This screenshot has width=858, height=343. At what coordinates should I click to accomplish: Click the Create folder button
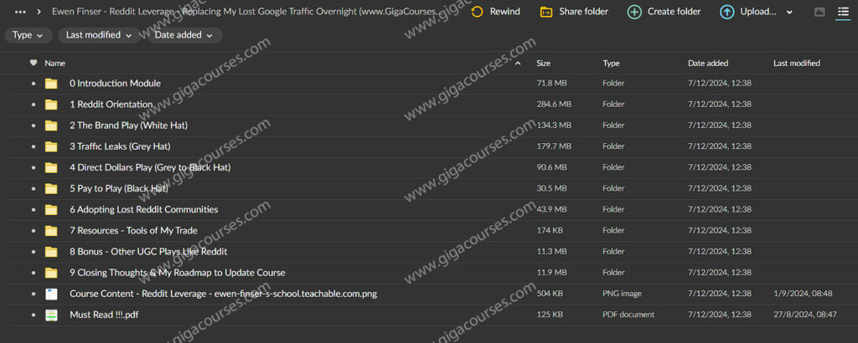[664, 12]
